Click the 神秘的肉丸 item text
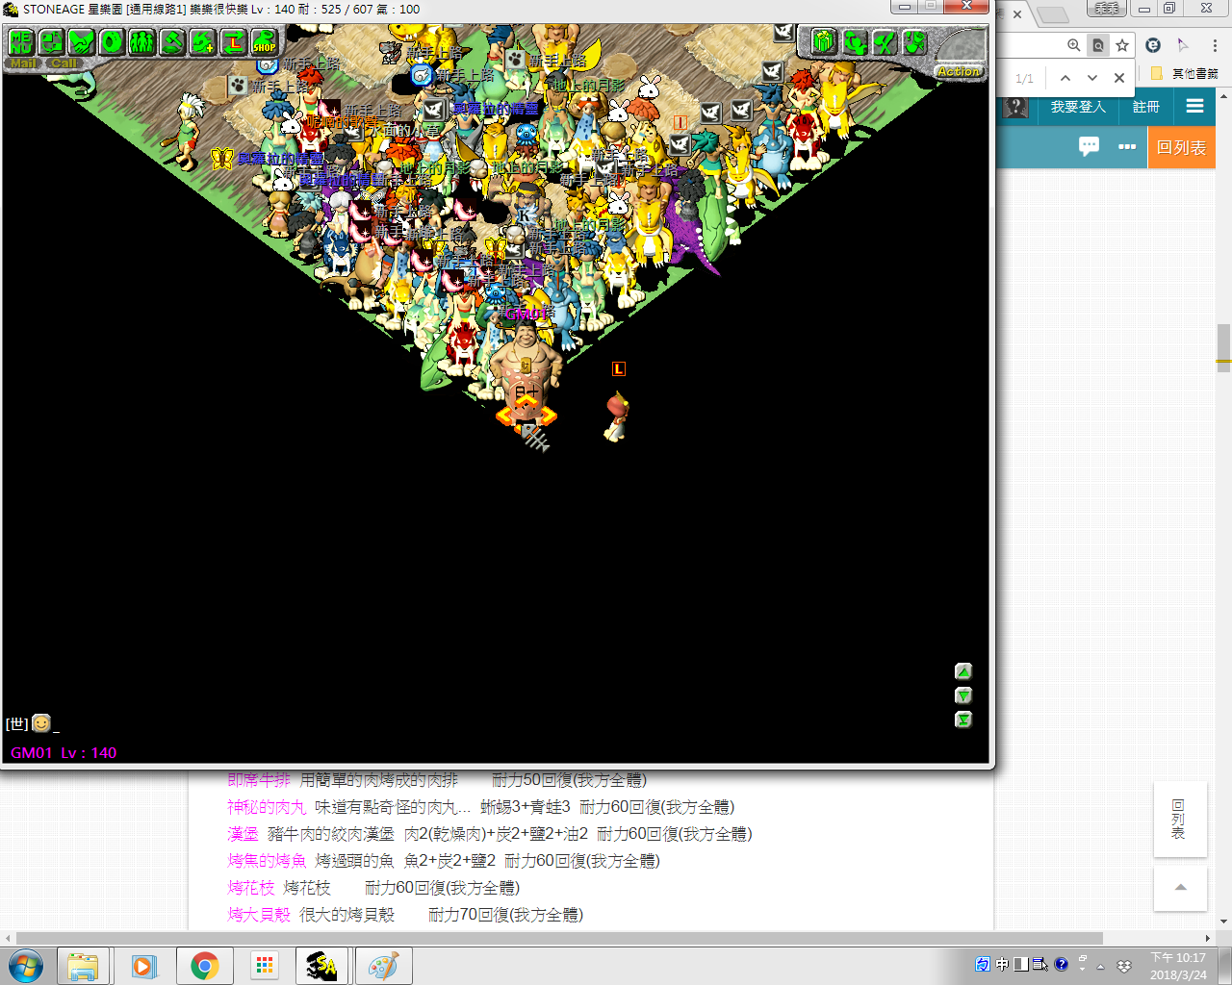The image size is (1232, 985). click(267, 807)
